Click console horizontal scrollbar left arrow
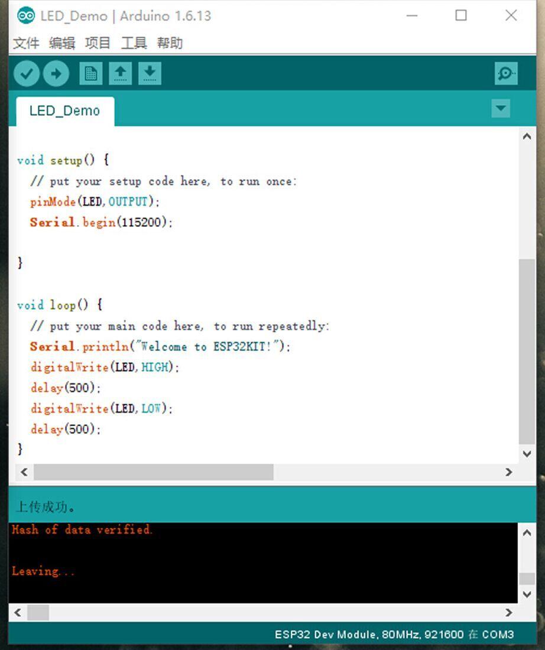Screen dimensions: 545x650 (x=18, y=613)
